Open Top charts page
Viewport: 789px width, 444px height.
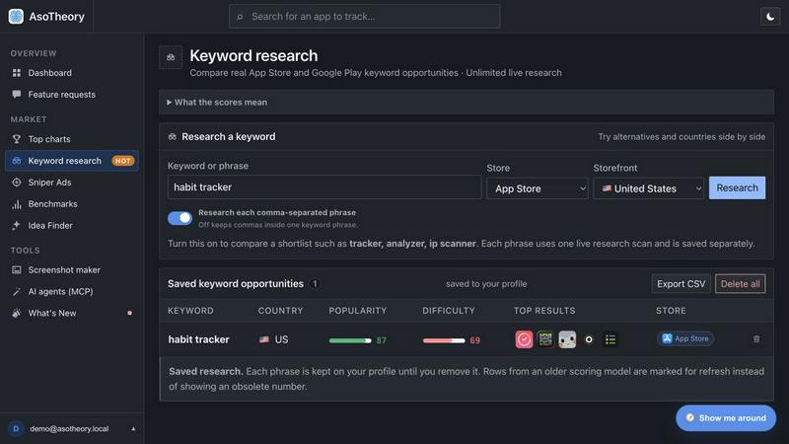[72, 139]
